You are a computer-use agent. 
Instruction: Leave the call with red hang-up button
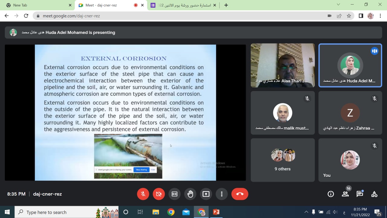(x=240, y=194)
